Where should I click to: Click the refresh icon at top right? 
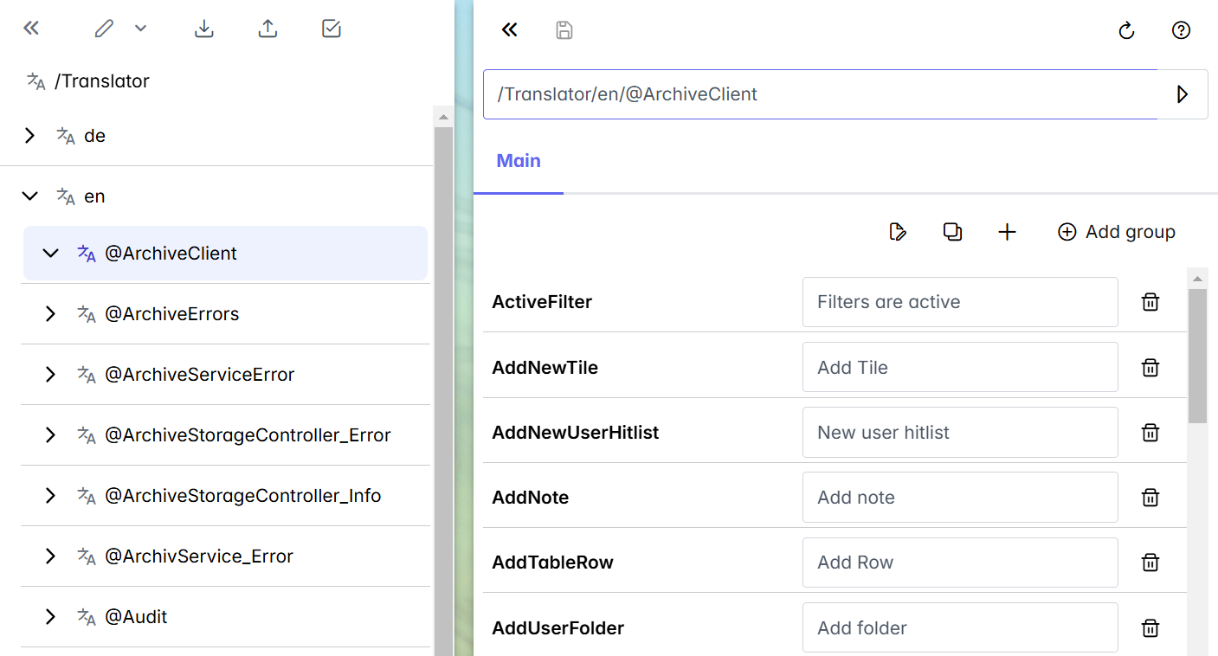pyautogui.click(x=1126, y=30)
